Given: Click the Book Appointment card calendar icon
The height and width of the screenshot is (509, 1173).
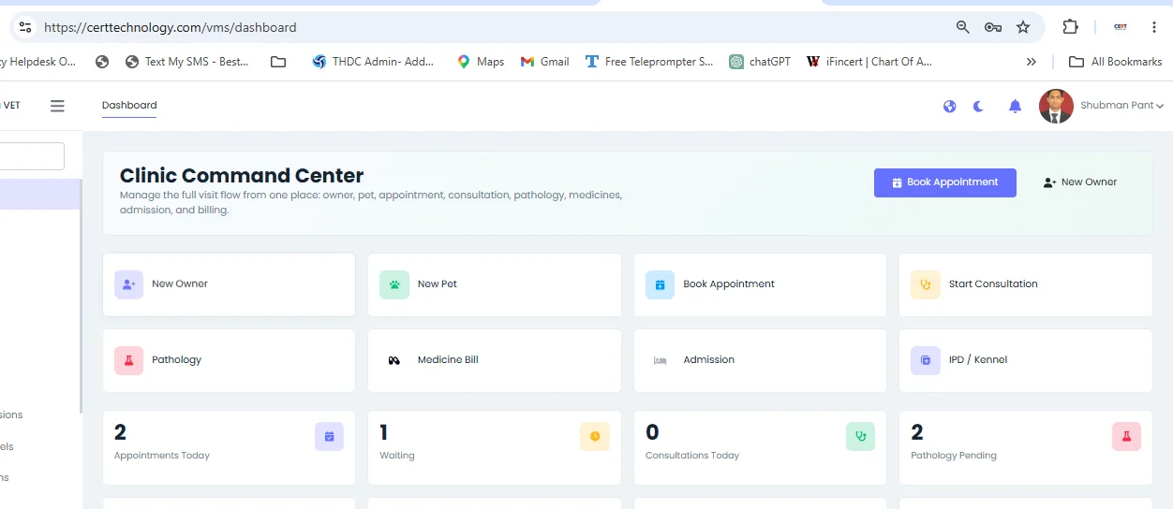Looking at the screenshot, I should 660,284.
